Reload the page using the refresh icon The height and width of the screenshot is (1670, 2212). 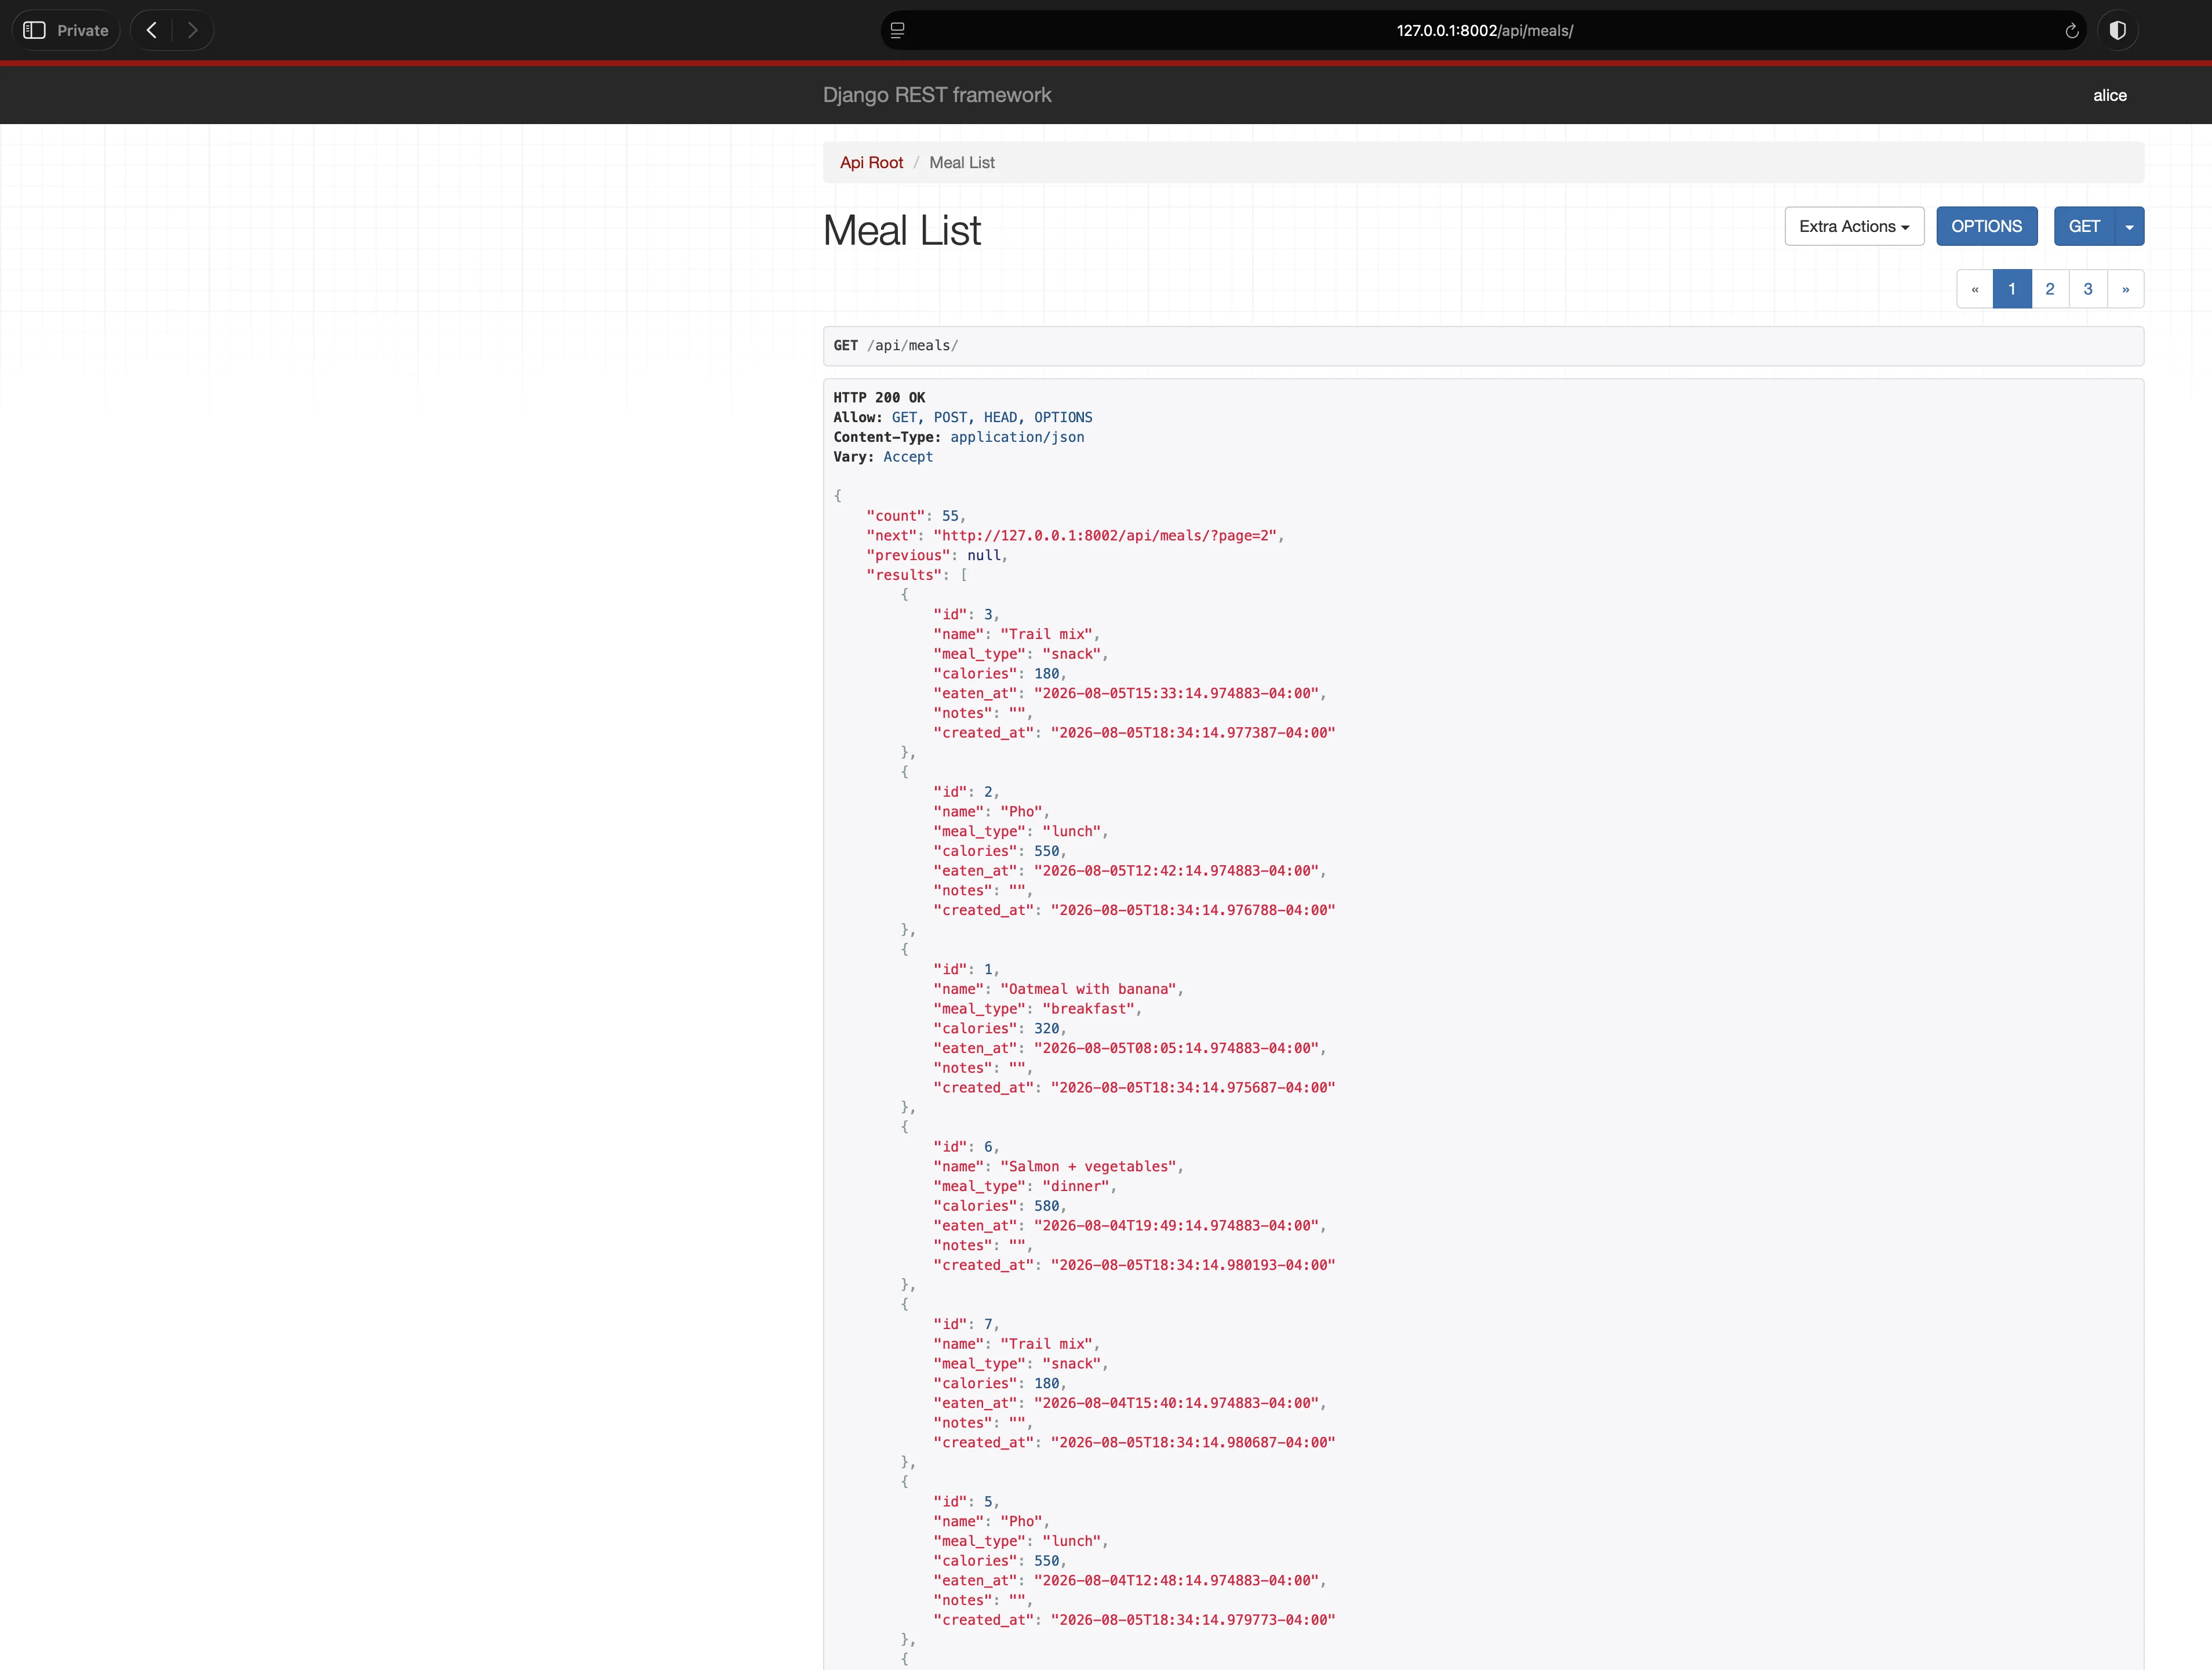click(x=2072, y=31)
